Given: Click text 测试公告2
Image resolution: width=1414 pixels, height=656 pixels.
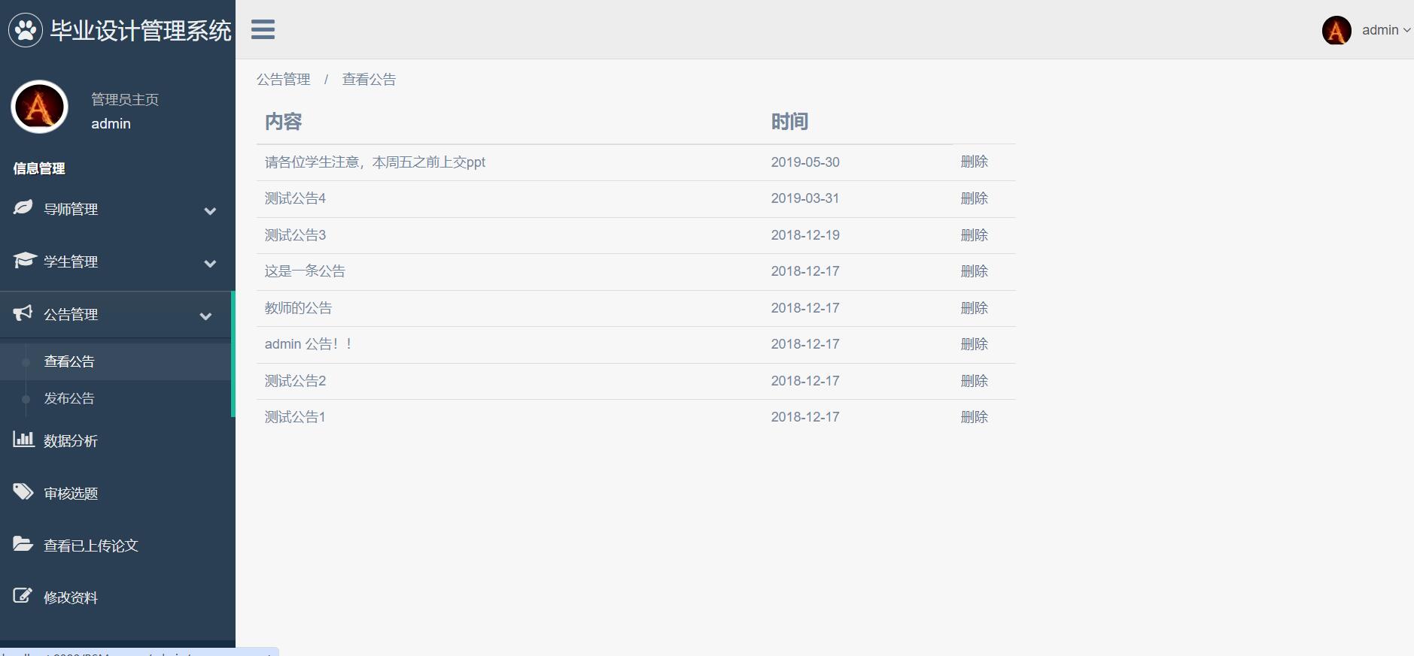Looking at the screenshot, I should [295, 381].
